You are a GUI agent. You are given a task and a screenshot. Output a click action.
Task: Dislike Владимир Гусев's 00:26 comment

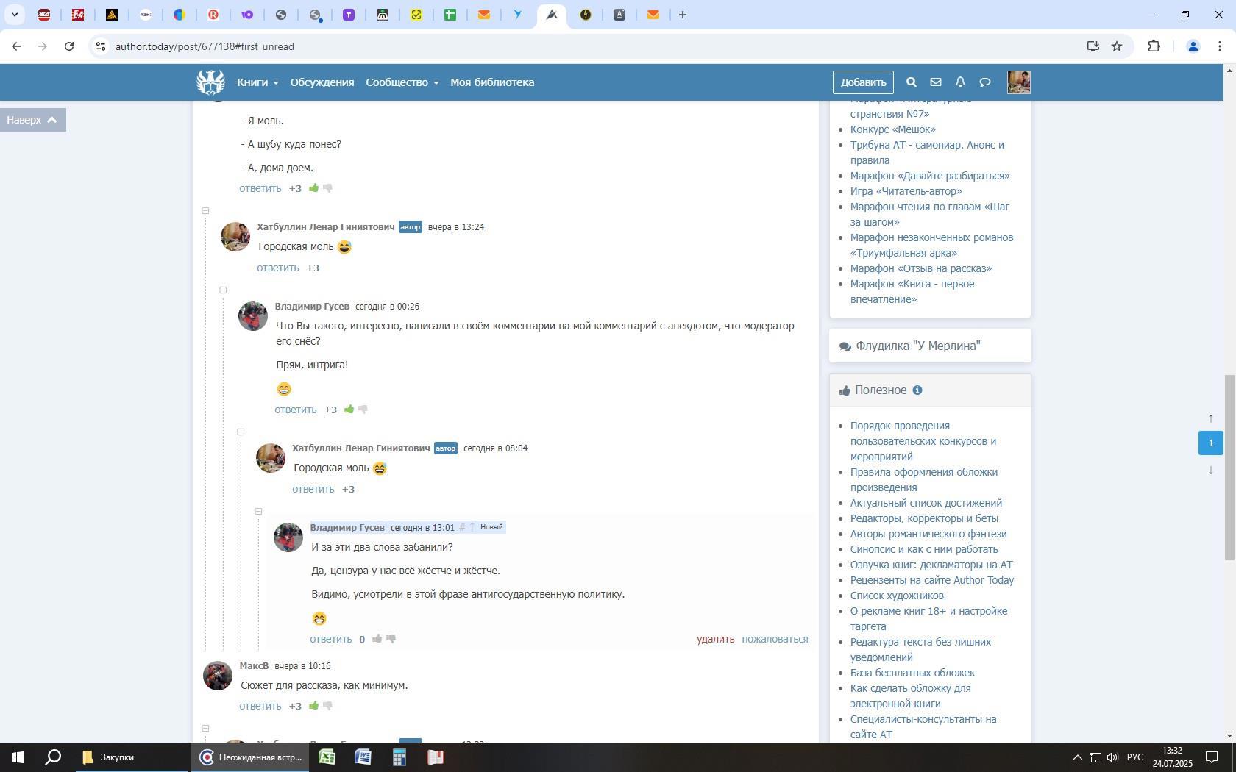tap(363, 410)
